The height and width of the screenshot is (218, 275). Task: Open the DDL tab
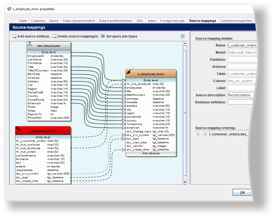(x=140, y=21)
